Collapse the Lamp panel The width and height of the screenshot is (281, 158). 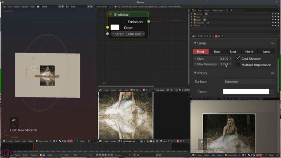point(195,43)
